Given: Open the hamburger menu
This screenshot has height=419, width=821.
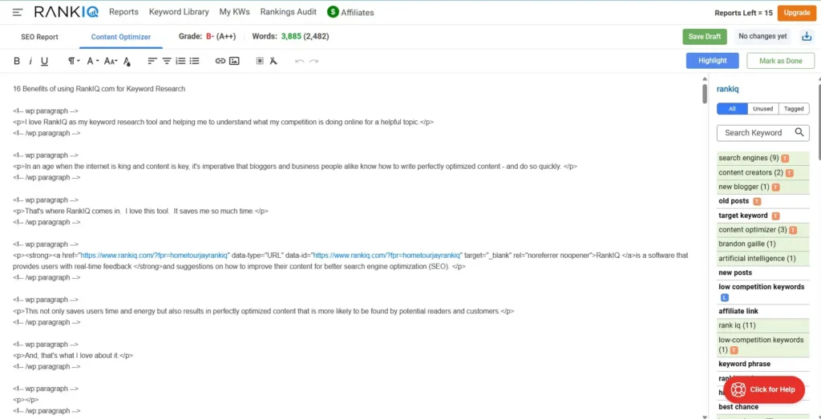Looking at the screenshot, I should pyautogui.click(x=18, y=12).
